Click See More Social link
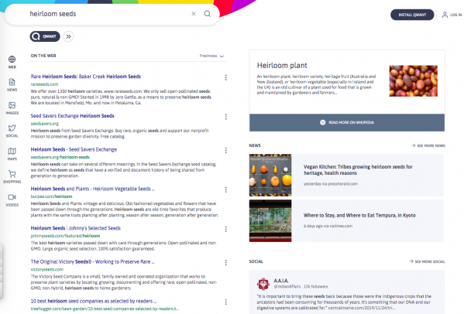 coord(427,261)
